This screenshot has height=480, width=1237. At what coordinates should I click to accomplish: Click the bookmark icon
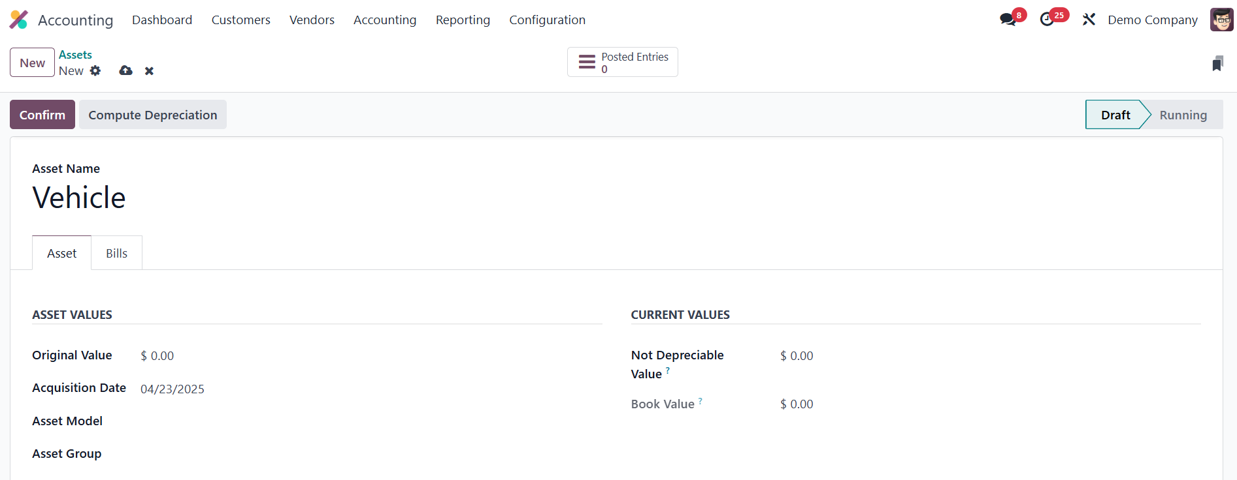1217,64
